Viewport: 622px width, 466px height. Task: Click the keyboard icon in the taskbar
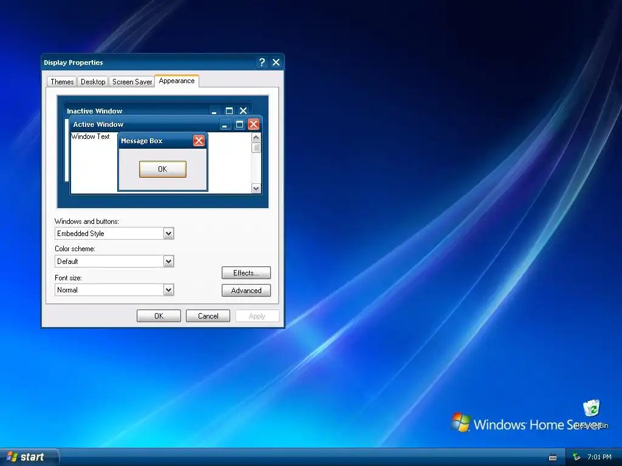553,458
